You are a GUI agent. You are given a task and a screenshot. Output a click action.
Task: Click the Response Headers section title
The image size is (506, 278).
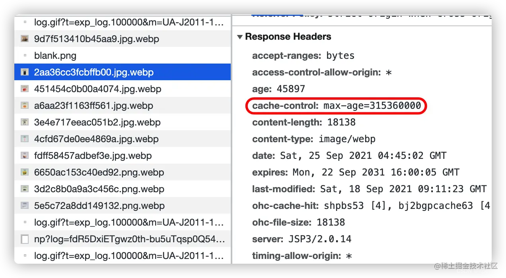(288, 37)
